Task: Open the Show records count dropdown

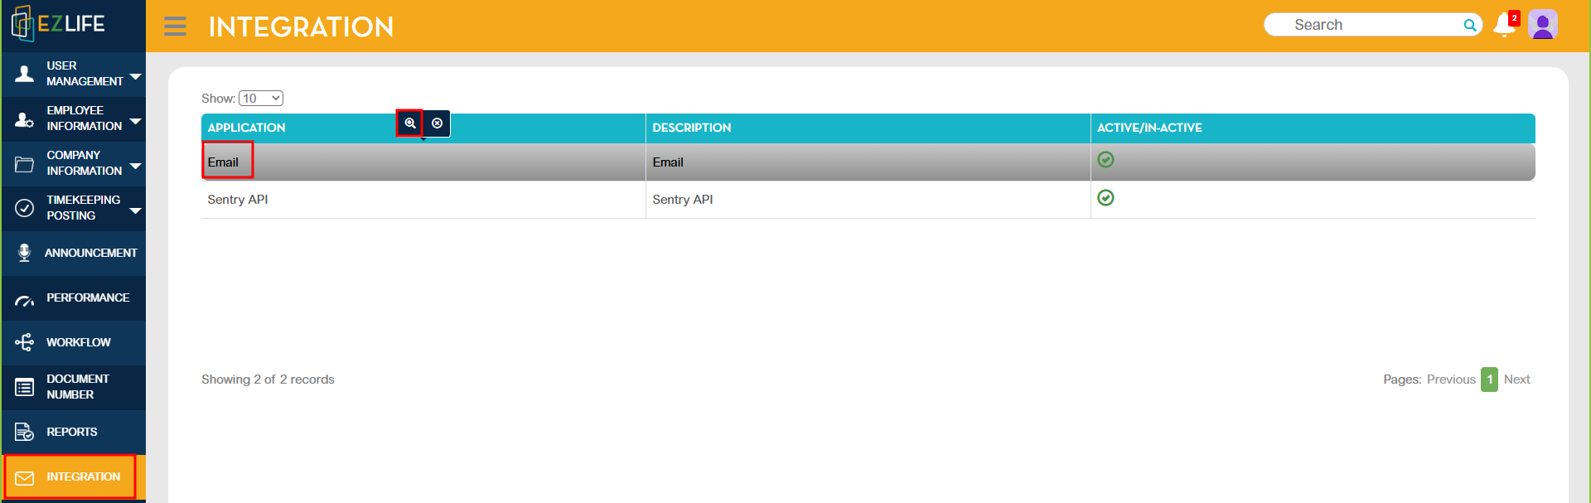Action: (261, 98)
